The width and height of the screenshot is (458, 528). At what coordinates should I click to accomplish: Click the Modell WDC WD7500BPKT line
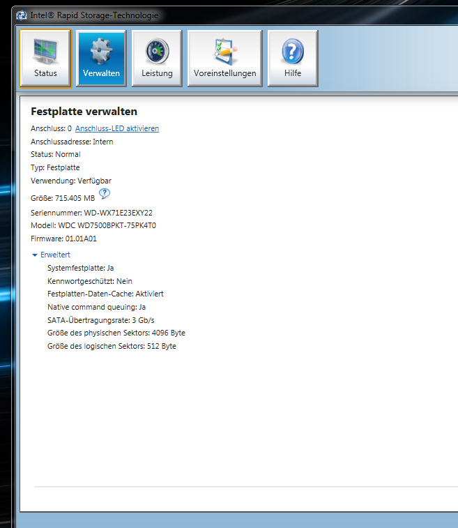pos(93,225)
